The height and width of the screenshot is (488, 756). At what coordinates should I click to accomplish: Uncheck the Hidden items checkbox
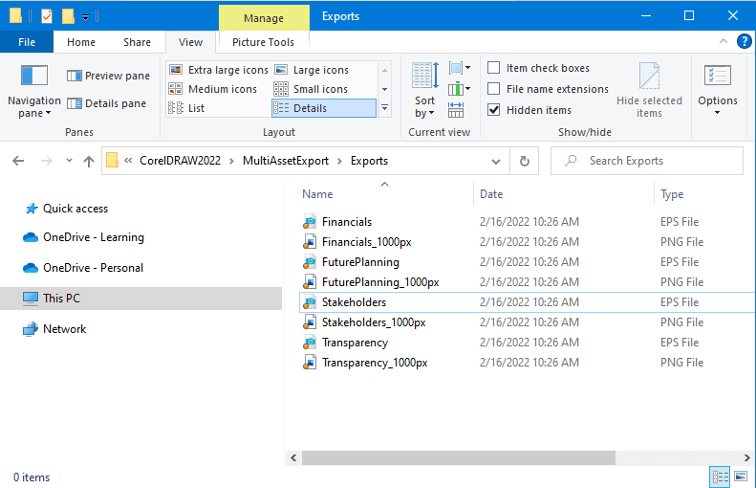494,110
